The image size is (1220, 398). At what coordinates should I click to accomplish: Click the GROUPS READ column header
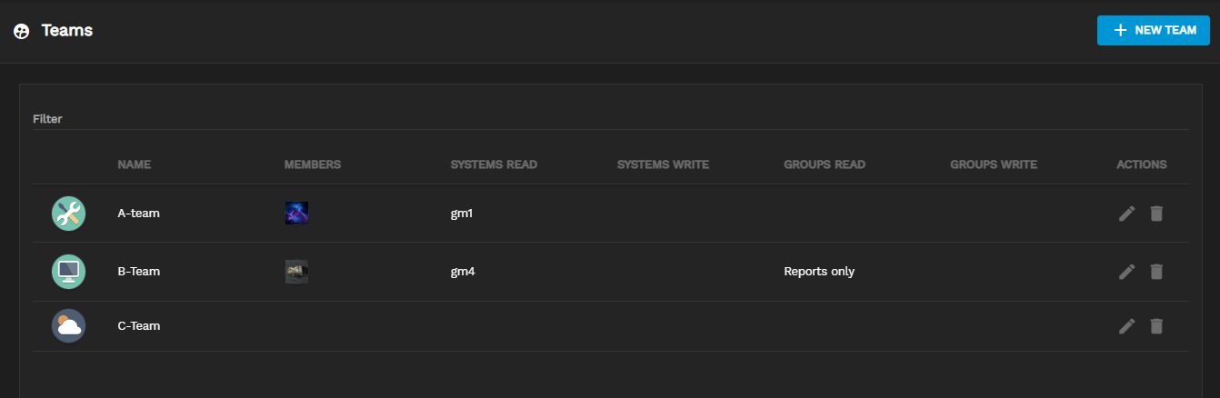[824, 164]
